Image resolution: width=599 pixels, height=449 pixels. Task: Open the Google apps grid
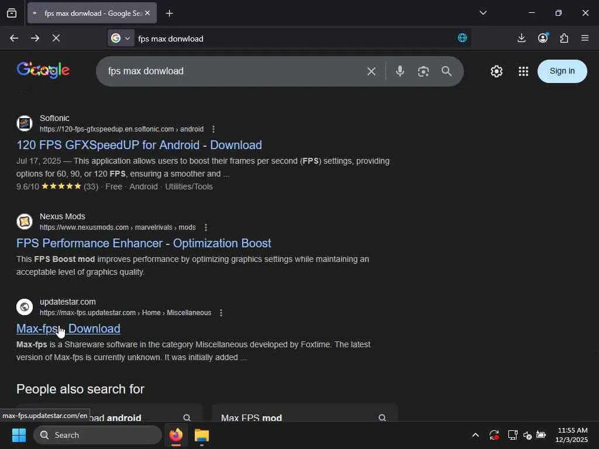point(524,71)
